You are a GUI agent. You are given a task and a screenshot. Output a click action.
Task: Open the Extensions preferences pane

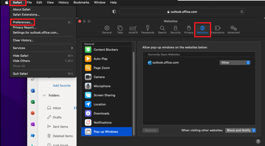click(x=218, y=29)
